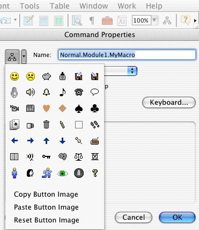
Task: Select the running figure button image
Action: [x=47, y=173]
